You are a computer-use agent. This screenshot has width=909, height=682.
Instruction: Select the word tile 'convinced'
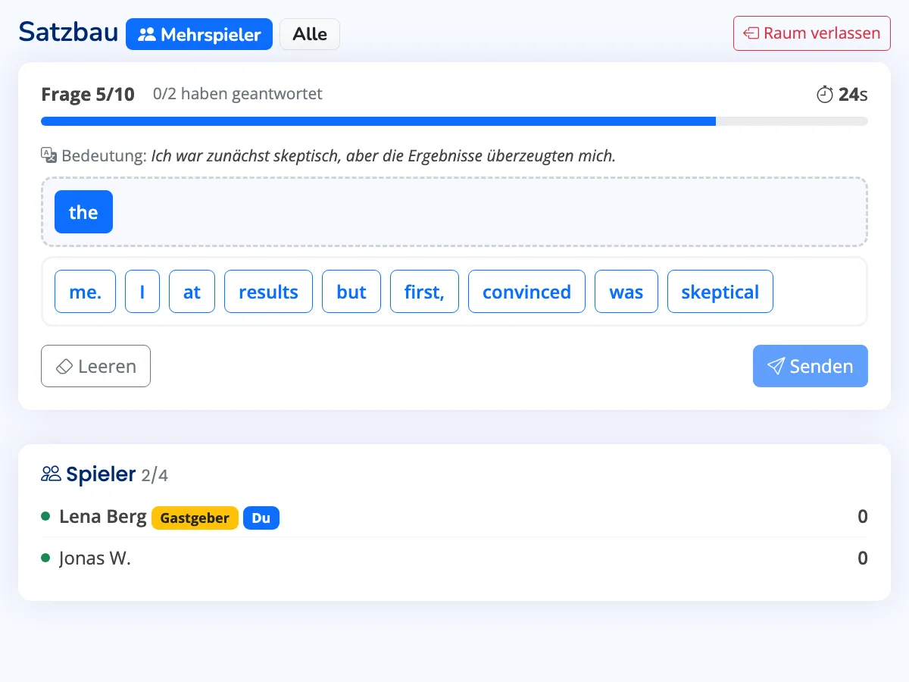click(x=526, y=292)
